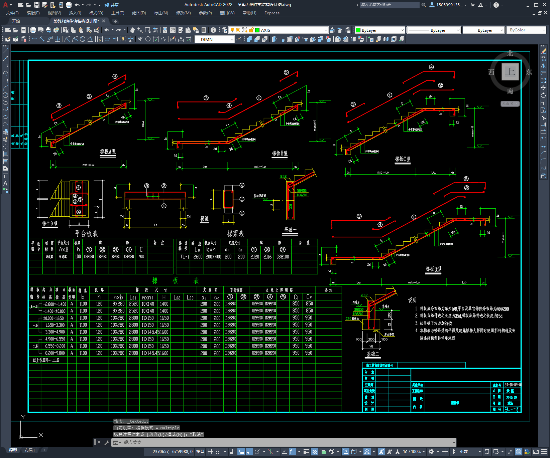Open the ByLayer lineweight dropdown
This screenshot has height=458, width=550.
[x=502, y=30]
